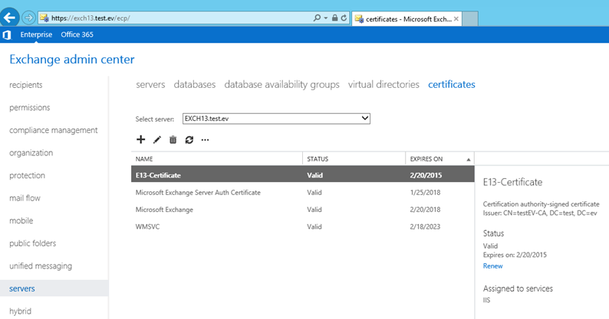
Task: Click the Issuer CN=testEV-CA text
Action: coord(540,213)
